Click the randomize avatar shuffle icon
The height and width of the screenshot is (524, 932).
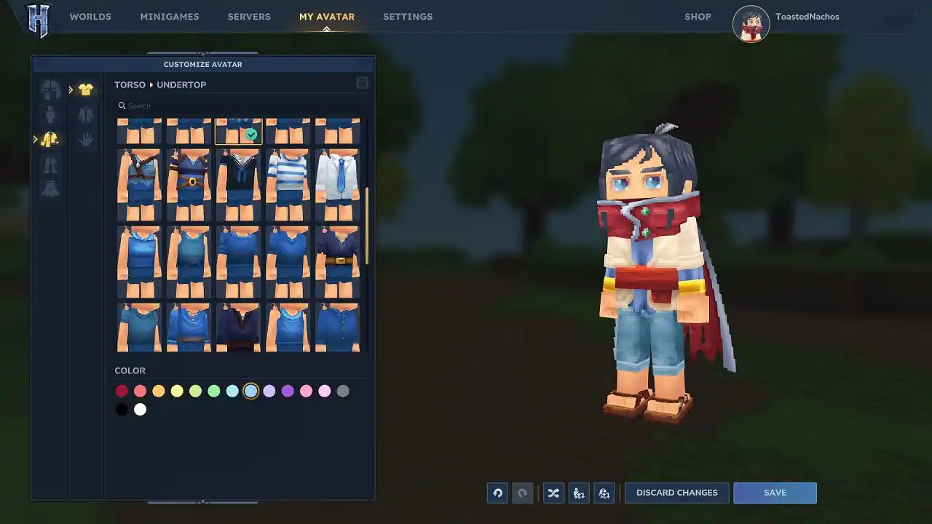point(553,493)
